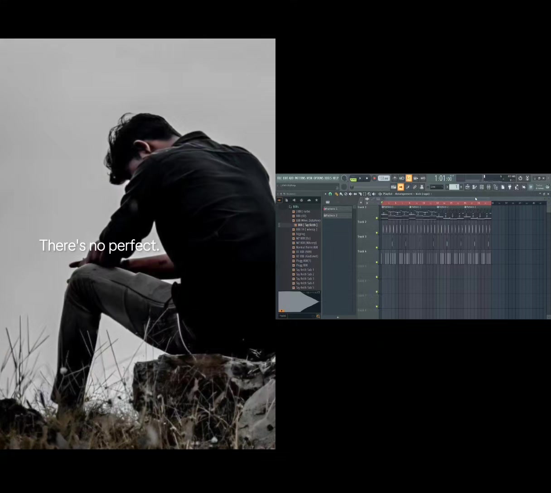The width and height of the screenshot is (551, 493).
Task: Toggle the orange step editing arrow button
Action: 401,187
